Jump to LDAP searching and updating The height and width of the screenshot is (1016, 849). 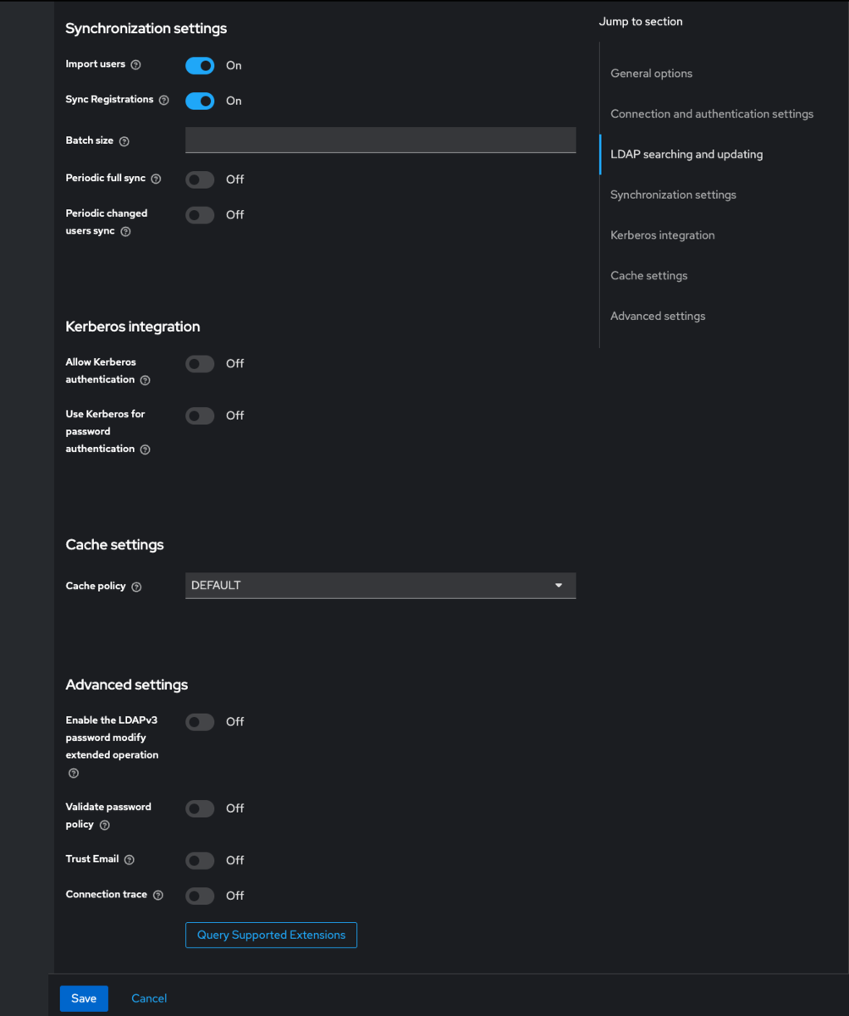coord(686,154)
